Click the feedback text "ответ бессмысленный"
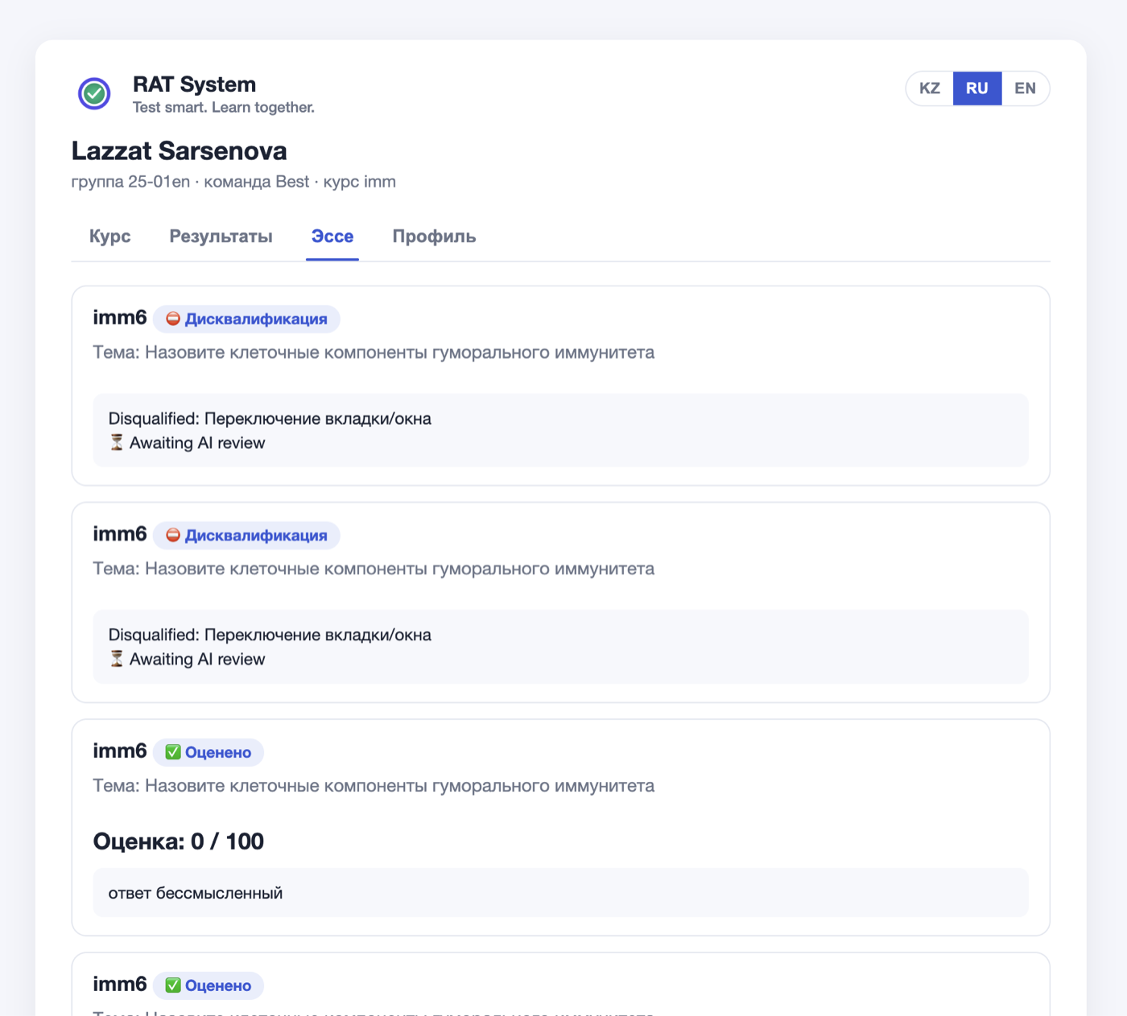Screen dimensions: 1127x1016 click(196, 893)
